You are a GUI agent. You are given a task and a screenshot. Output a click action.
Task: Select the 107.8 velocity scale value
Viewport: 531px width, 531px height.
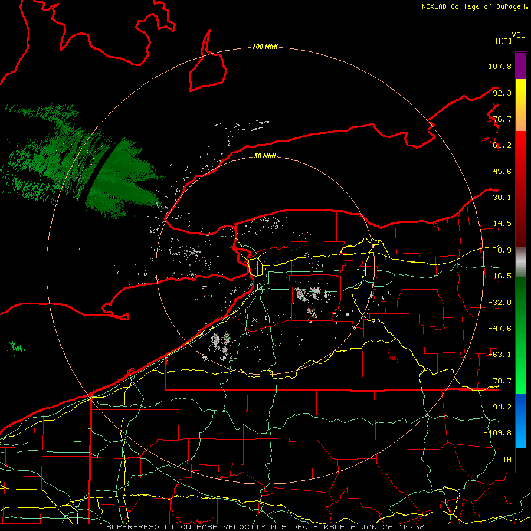click(x=500, y=66)
